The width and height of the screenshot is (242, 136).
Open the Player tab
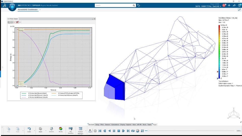(155, 125)
